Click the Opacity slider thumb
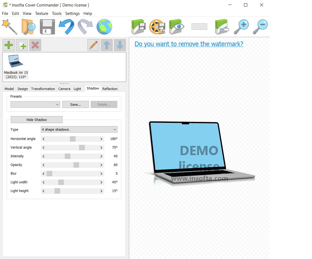312x259 pixels. (76, 165)
